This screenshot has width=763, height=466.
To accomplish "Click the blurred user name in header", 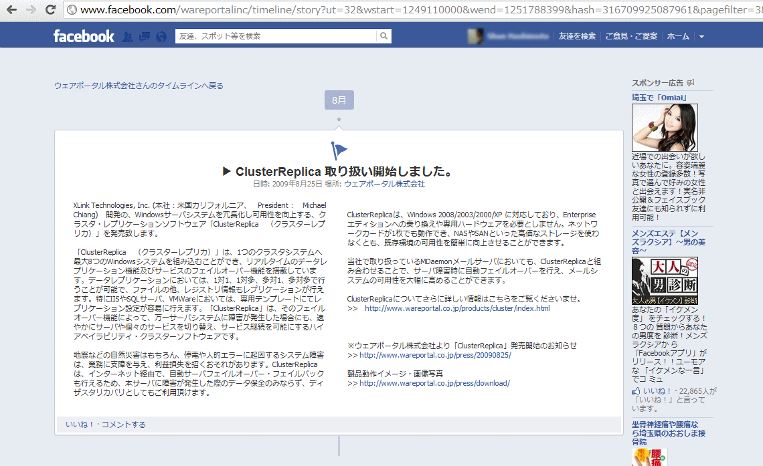I will pos(518,37).
